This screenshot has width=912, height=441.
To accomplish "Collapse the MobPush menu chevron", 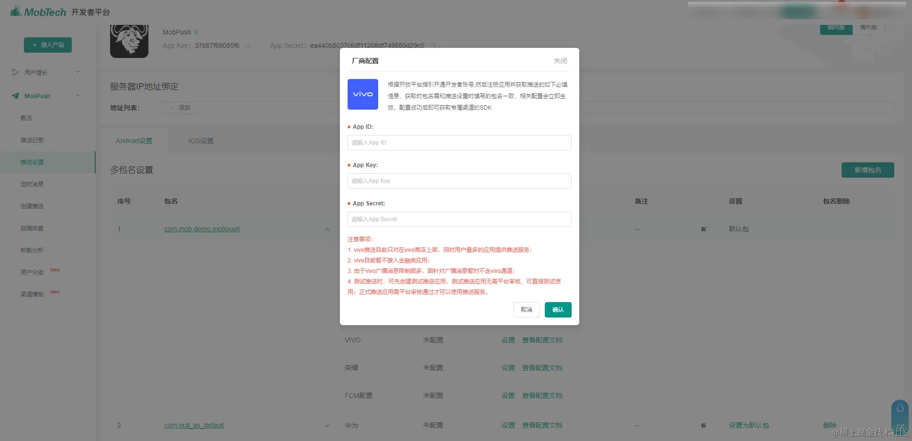I will [x=78, y=96].
